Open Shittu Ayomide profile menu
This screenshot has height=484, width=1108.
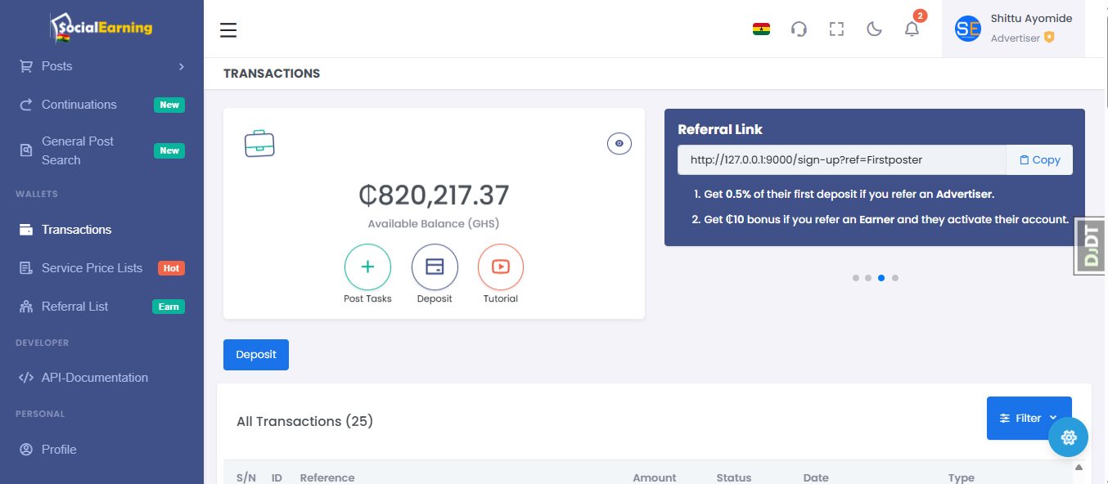(1013, 29)
